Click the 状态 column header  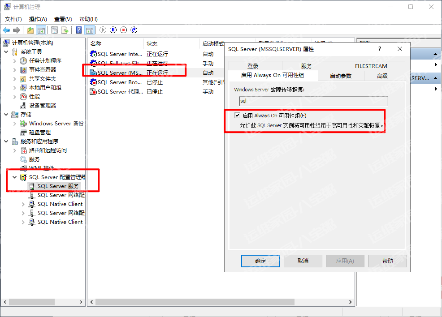click(x=152, y=44)
